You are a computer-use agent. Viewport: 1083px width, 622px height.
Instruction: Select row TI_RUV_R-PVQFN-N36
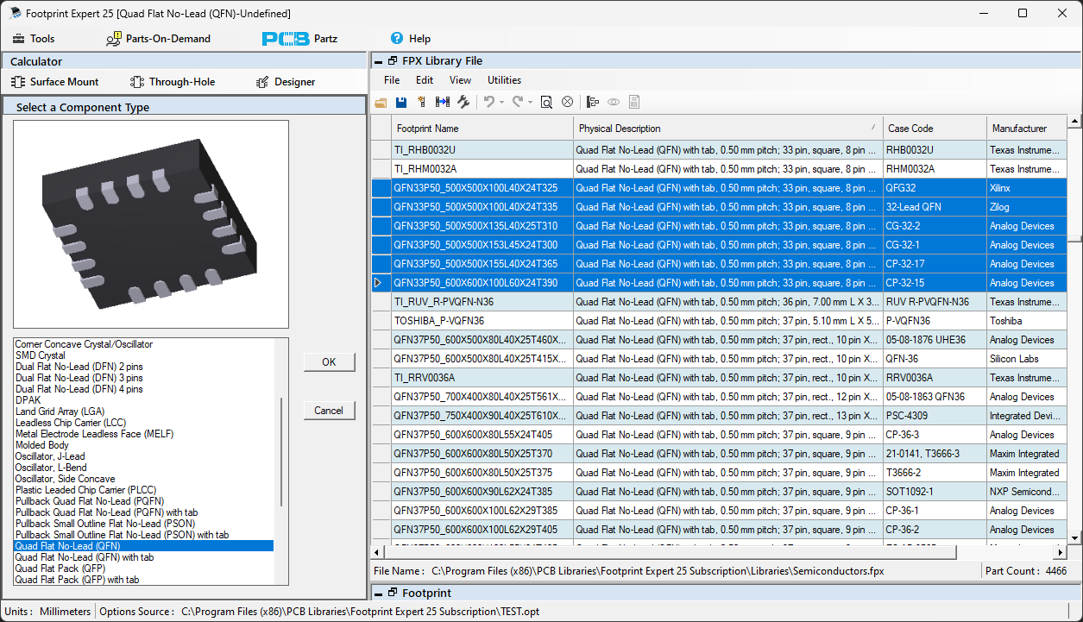[719, 302]
